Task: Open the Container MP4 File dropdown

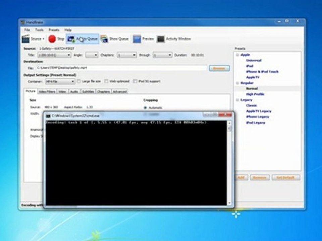Action: click(x=60, y=81)
